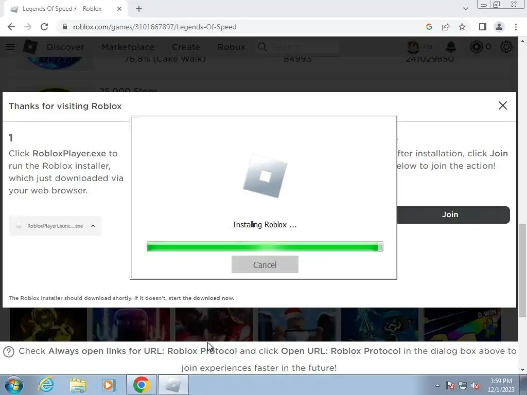527x395 pixels.
Task: Open Windows Media Player taskbar icon
Action: click(109, 385)
